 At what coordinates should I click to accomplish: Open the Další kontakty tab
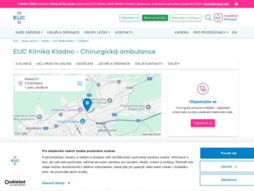pos(149,64)
